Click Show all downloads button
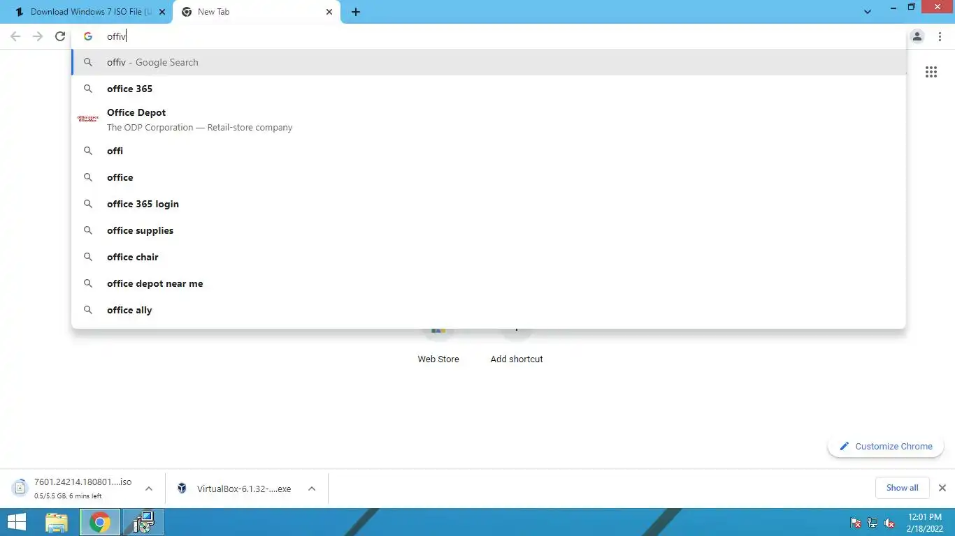The image size is (955, 536). [x=902, y=488]
